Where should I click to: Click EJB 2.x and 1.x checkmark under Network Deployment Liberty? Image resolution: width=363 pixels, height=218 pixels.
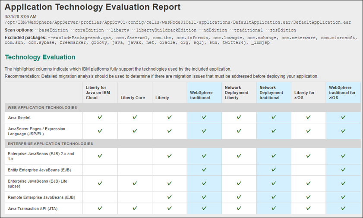click(x=239, y=156)
